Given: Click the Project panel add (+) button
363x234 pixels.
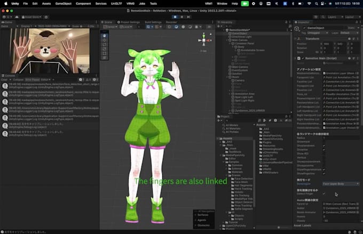Looking at the screenshot, I should point(219,120).
